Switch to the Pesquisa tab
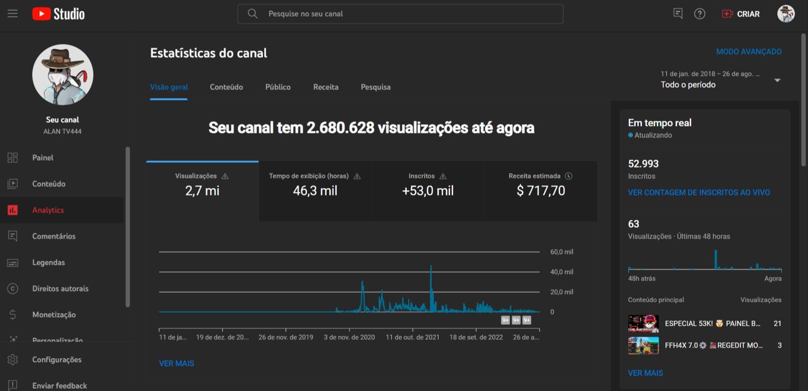 [376, 87]
